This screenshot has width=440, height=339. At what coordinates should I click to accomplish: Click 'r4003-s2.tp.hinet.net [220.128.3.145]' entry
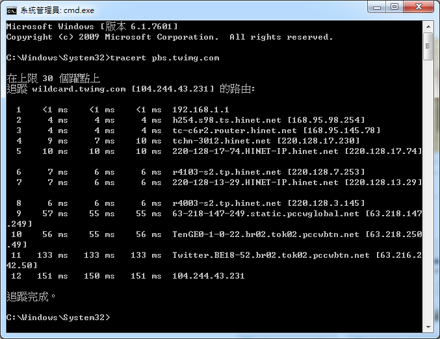(268, 203)
